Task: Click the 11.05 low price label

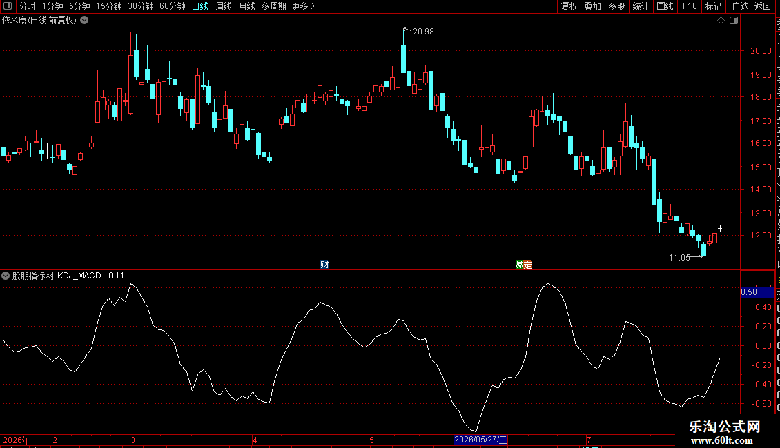Action: pos(679,257)
